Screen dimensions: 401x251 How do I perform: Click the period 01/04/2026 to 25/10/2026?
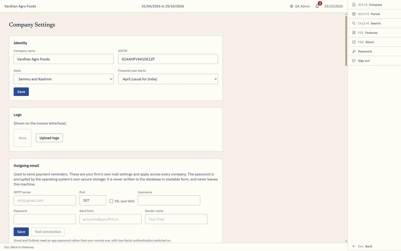tap(163, 6)
